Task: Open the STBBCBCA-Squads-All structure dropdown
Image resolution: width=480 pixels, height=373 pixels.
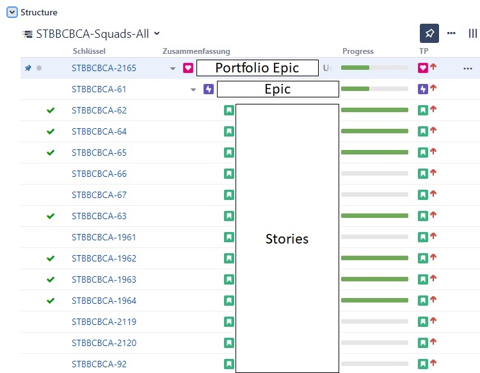Action: 157,33
